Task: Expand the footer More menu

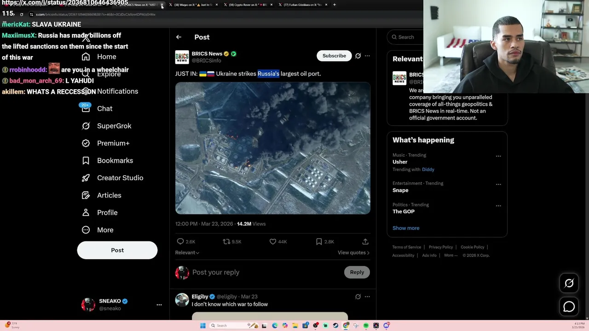Action: pos(451,256)
